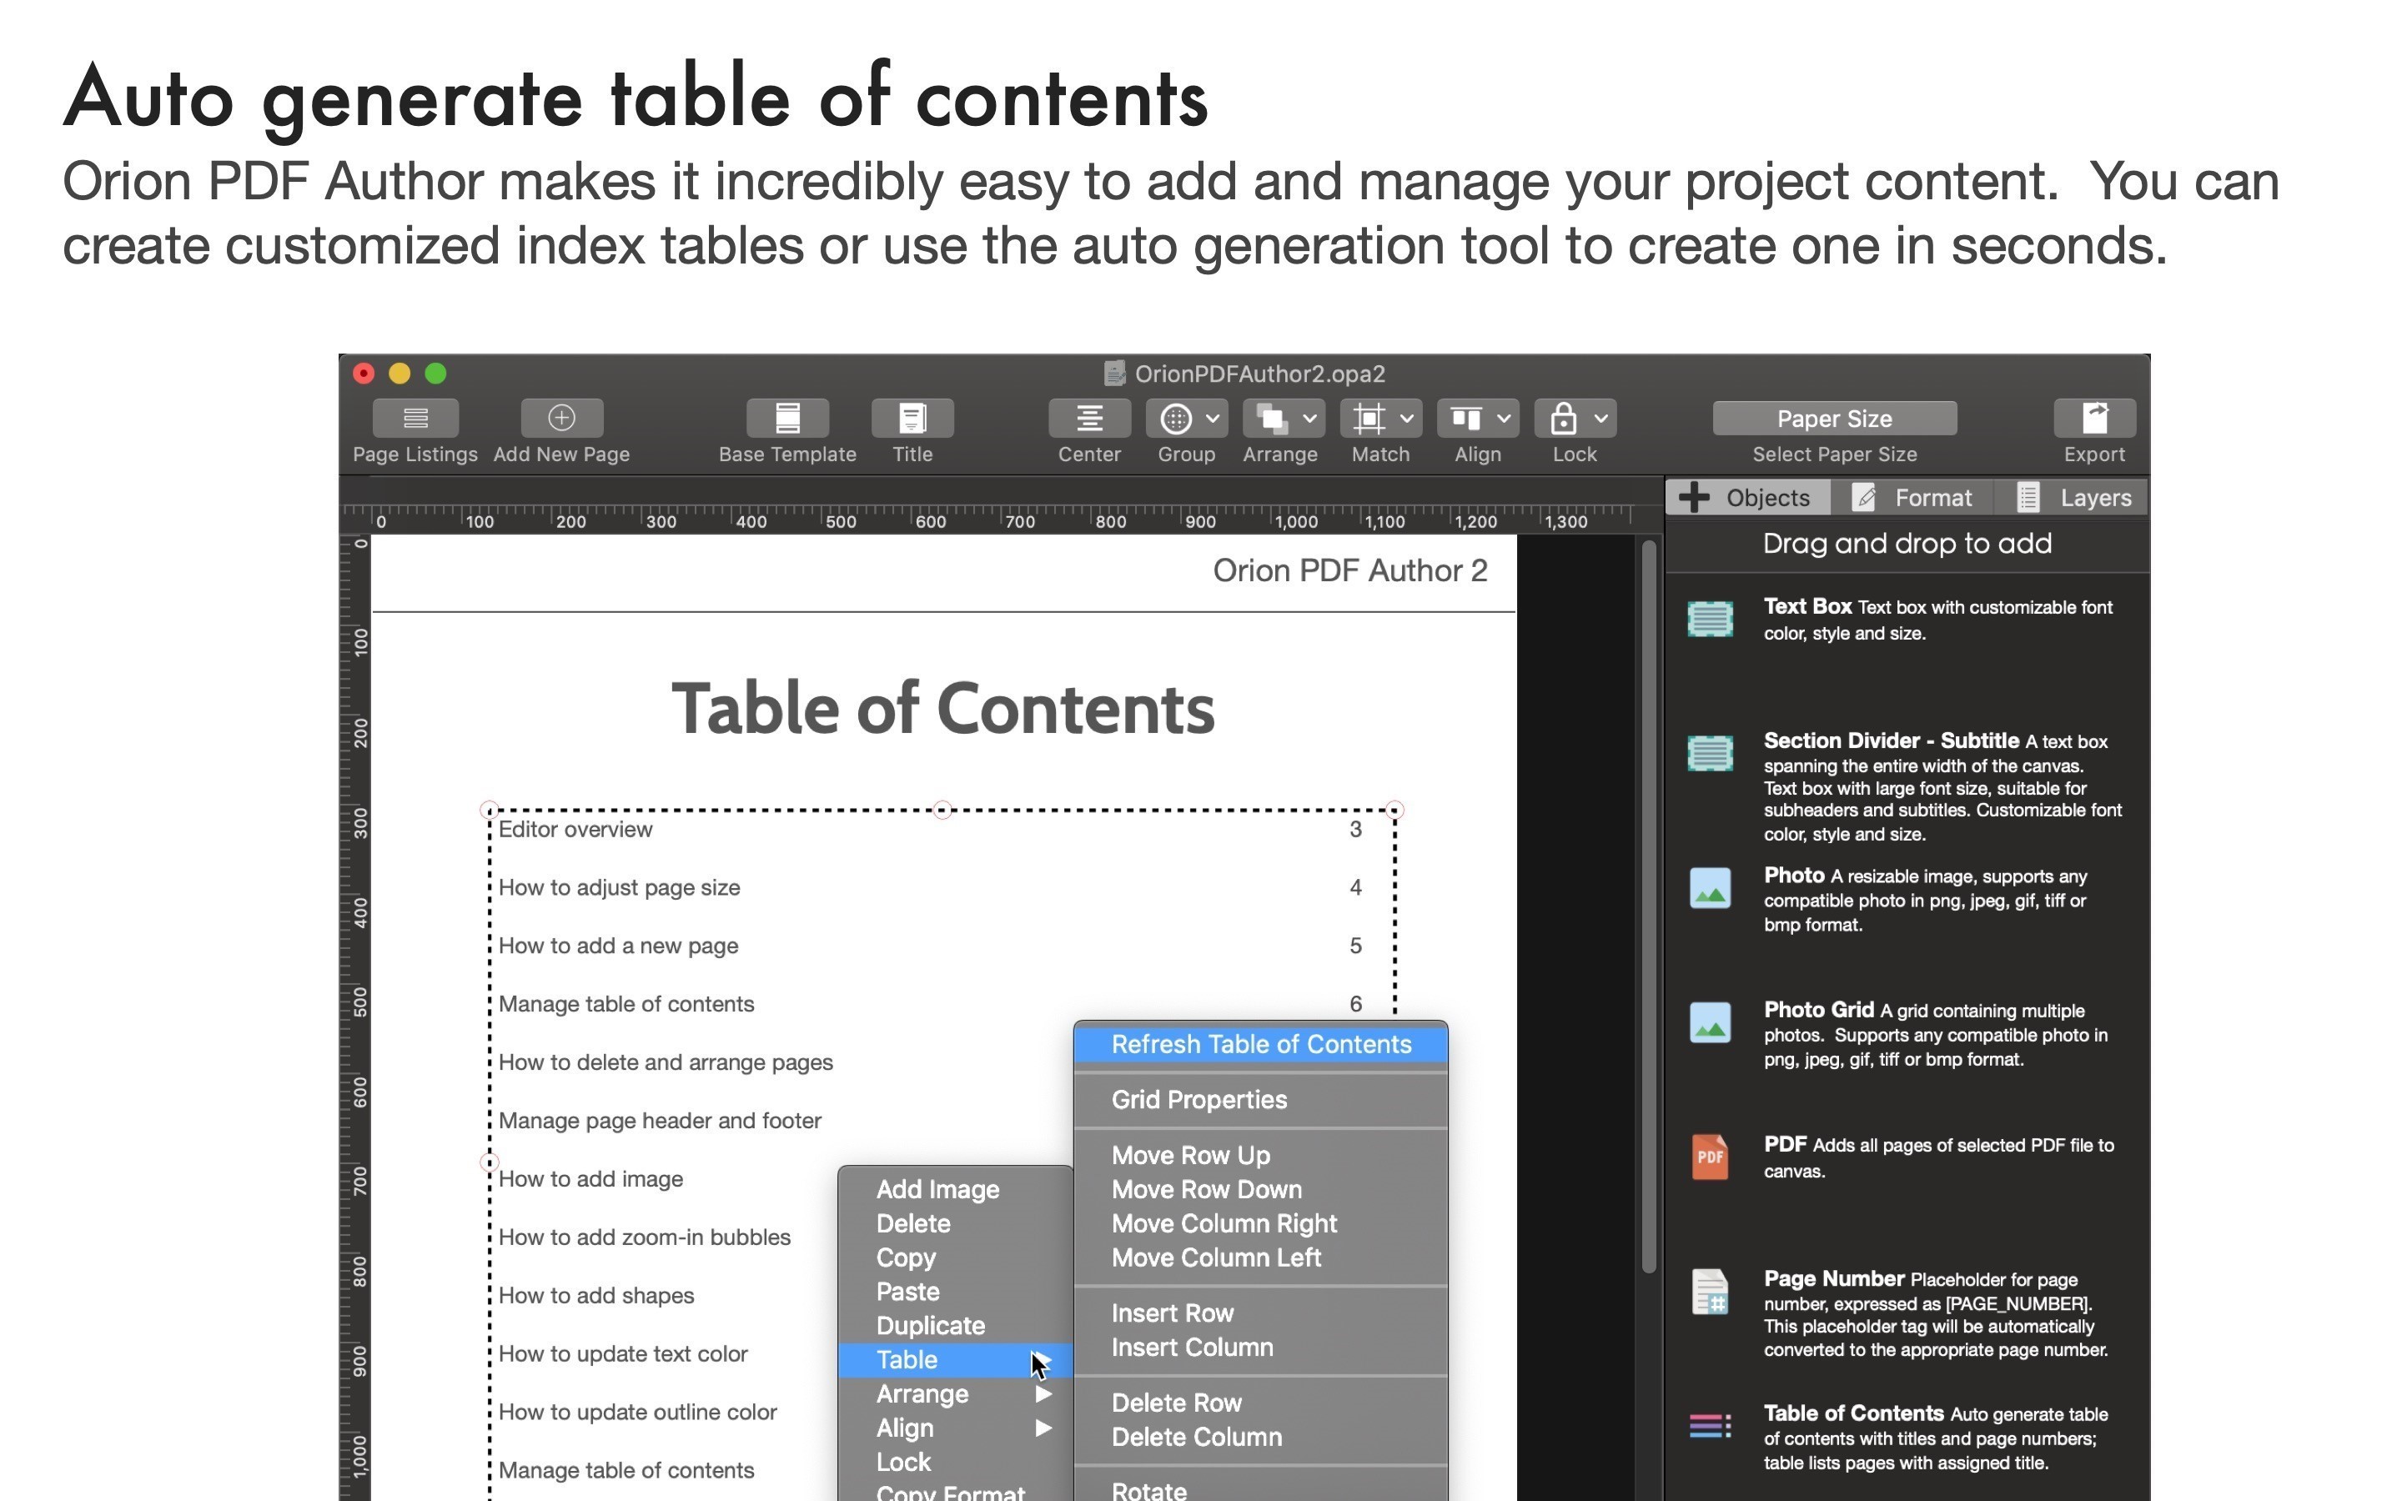The width and height of the screenshot is (2402, 1501).
Task: Click the Center alignment toolbar icon
Action: coord(1089,418)
